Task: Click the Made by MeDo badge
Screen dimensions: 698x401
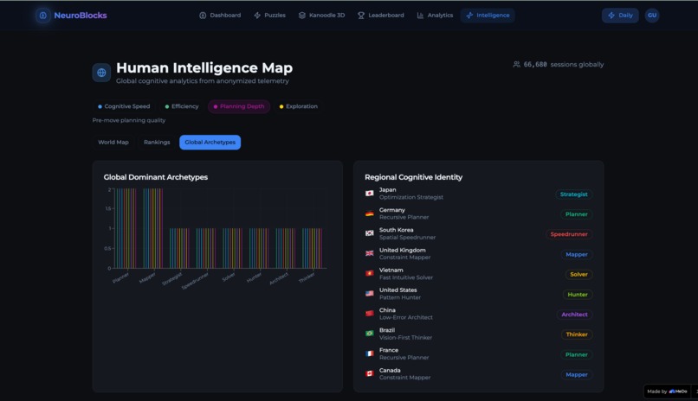Action: coord(667,391)
